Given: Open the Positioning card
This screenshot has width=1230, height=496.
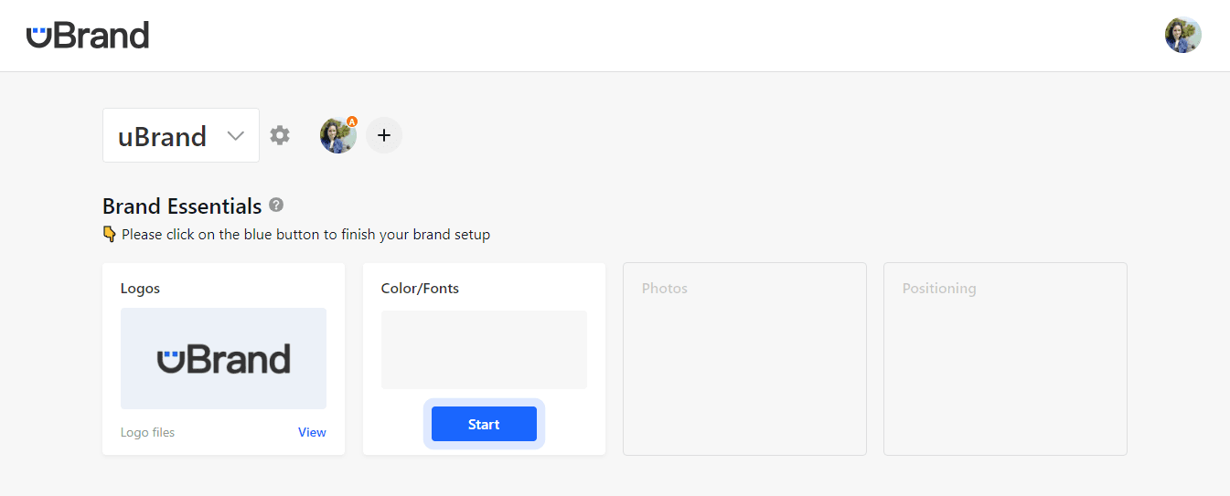Looking at the screenshot, I should click(x=1005, y=359).
